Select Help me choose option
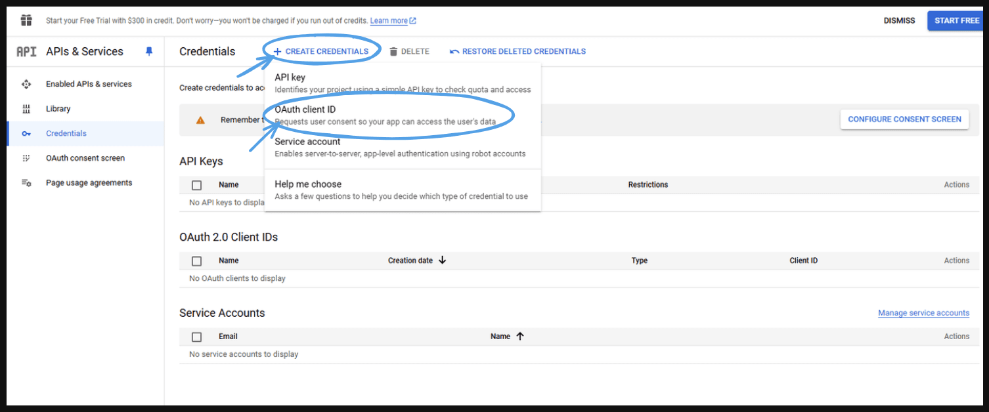 [403, 190]
